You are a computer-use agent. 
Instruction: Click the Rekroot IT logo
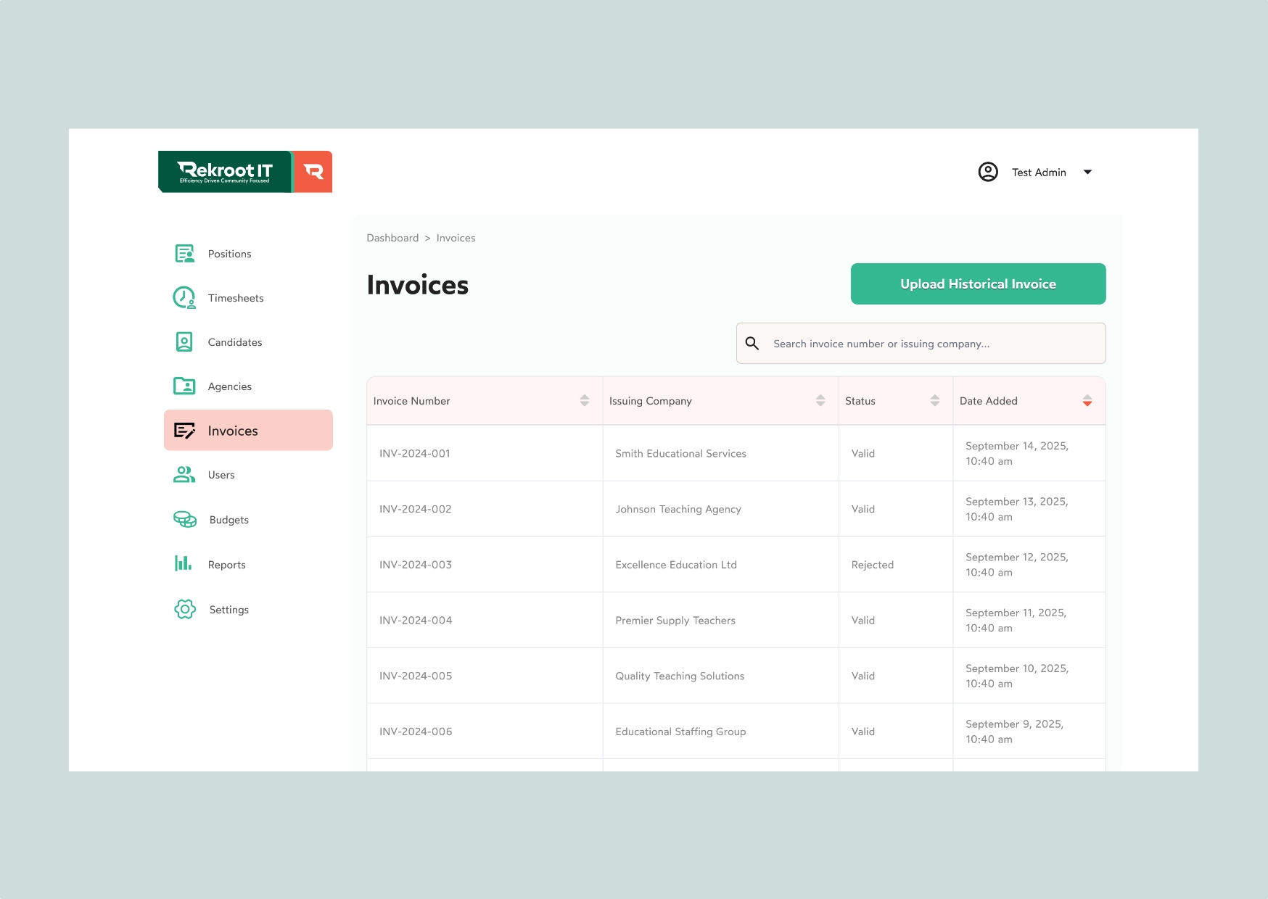pyautogui.click(x=245, y=172)
